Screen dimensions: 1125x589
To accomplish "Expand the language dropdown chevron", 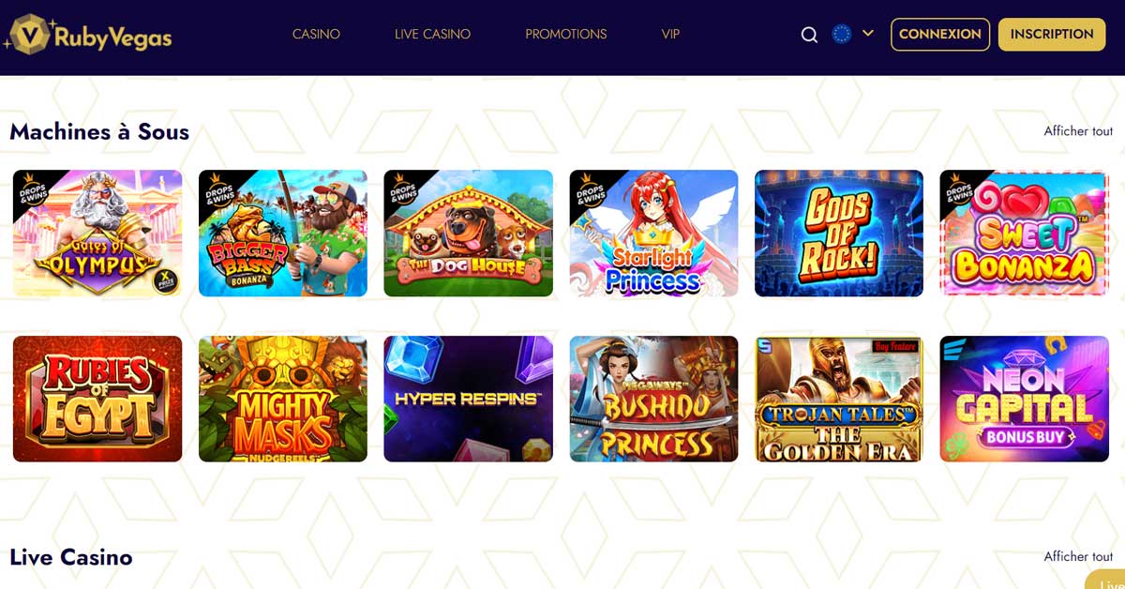I will pyautogui.click(x=868, y=33).
